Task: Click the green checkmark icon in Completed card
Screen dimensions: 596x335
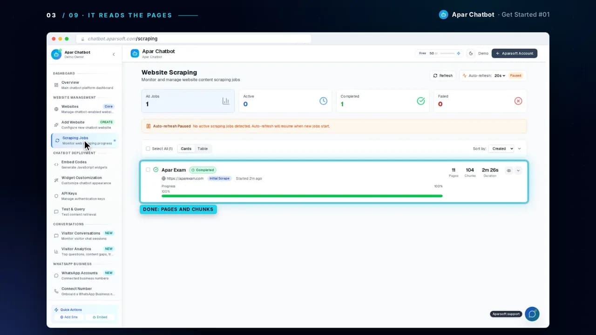Action: (421, 101)
